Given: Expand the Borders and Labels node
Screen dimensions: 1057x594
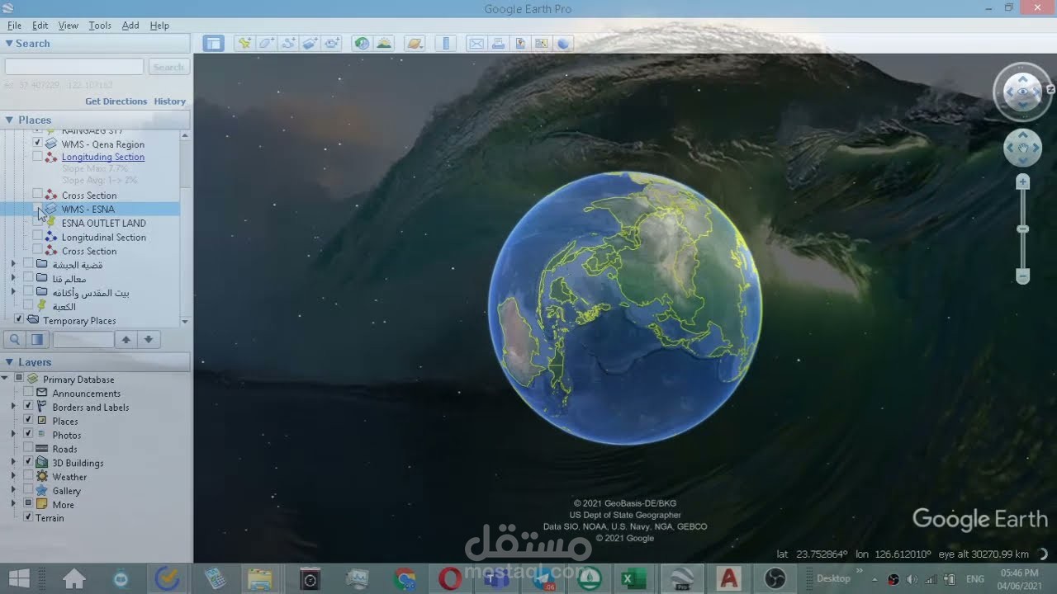Looking at the screenshot, I should coord(13,407).
